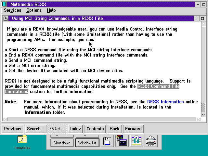The height and width of the screenshot is (156, 208).
Task: Click the inner help page document icon
Action: 6,19
